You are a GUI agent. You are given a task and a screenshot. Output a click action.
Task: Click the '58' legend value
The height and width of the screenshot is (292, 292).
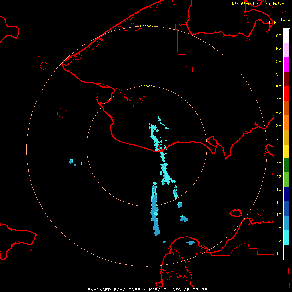click(x=279, y=61)
